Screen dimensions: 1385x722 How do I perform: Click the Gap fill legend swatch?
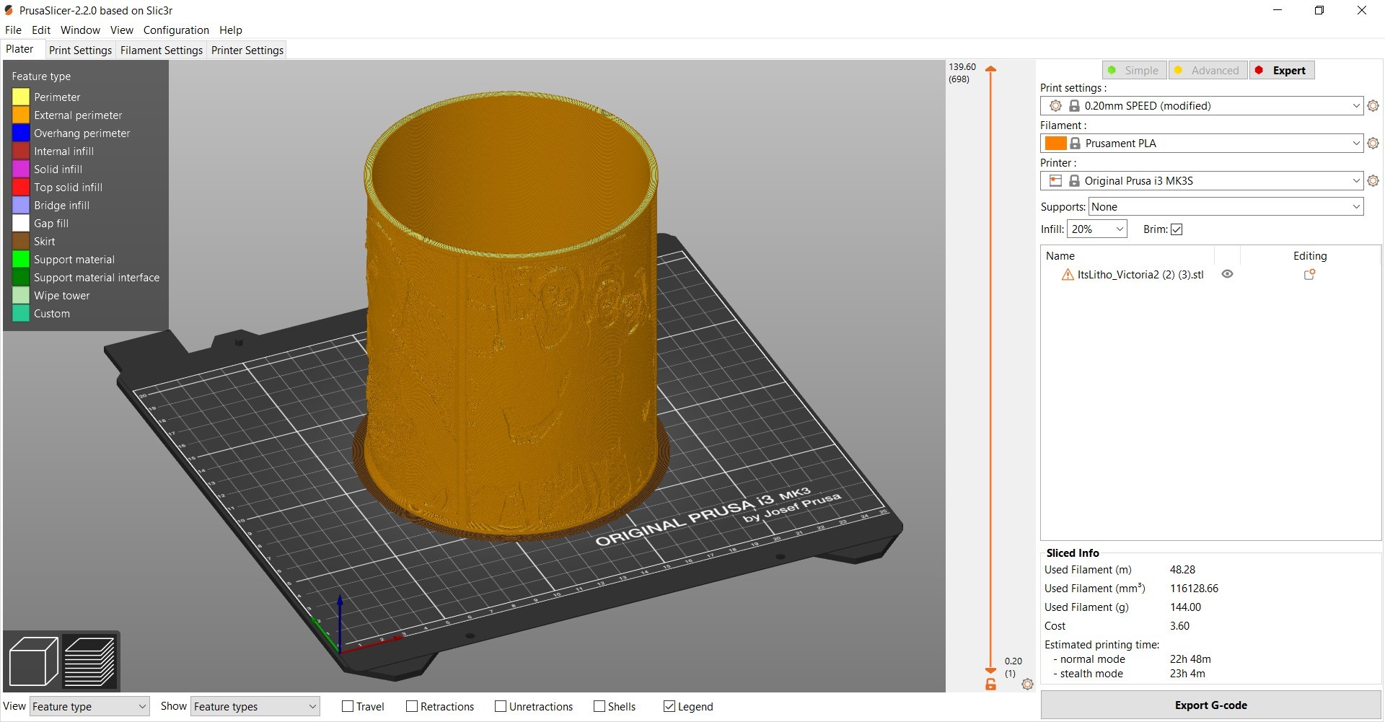pos(21,223)
